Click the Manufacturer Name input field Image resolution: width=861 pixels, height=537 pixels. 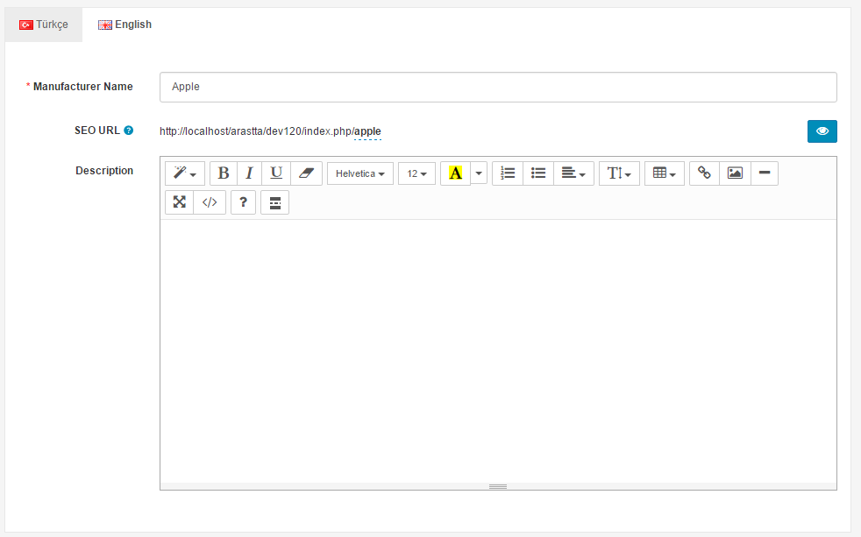tap(498, 88)
